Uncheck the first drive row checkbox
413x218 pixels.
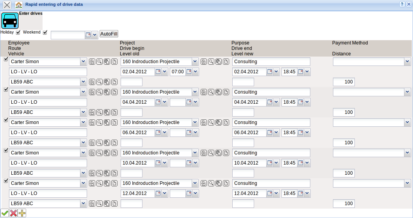pos(5,59)
